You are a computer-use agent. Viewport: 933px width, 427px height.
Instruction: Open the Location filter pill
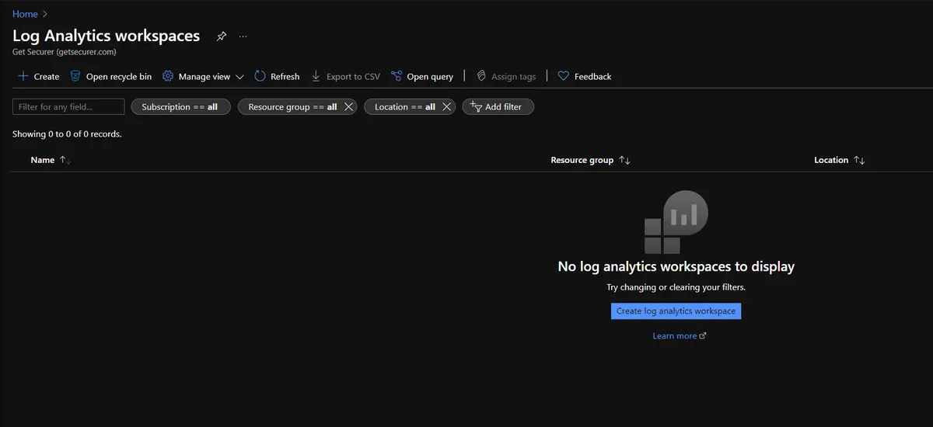point(404,107)
